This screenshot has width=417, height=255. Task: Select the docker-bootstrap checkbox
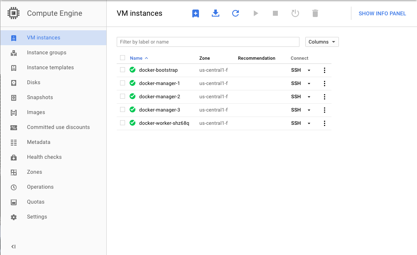(x=123, y=70)
